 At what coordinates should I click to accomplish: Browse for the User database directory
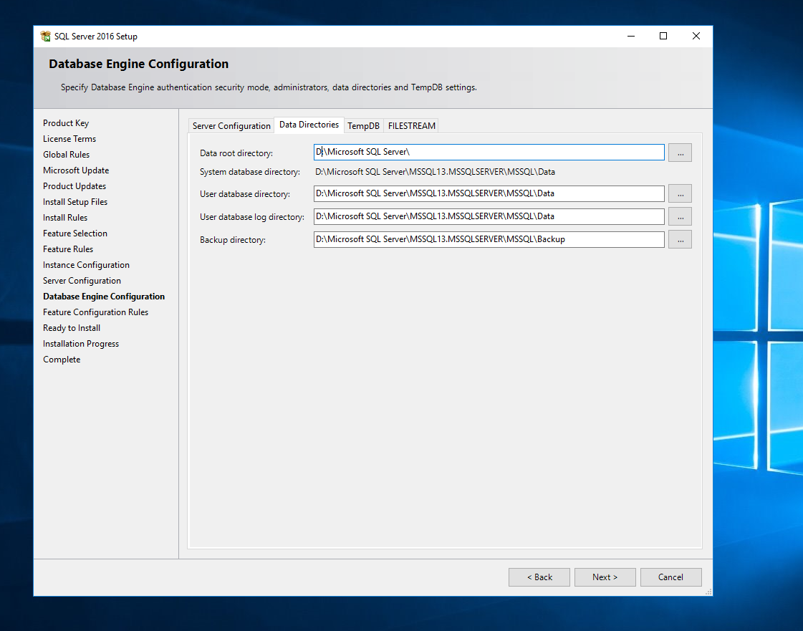679,193
